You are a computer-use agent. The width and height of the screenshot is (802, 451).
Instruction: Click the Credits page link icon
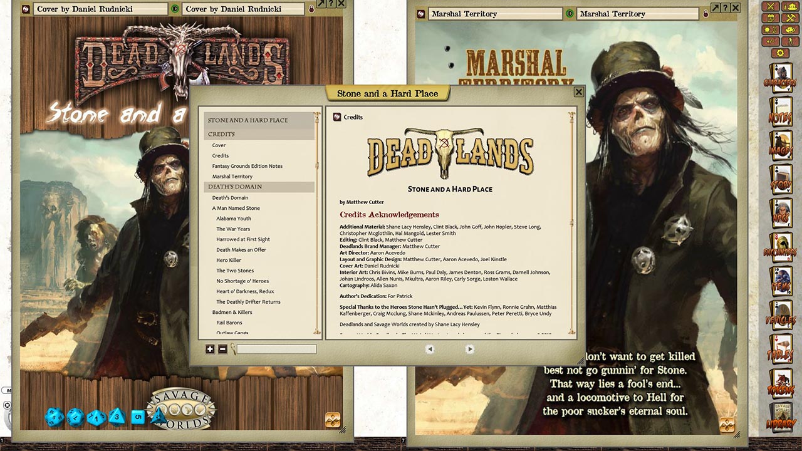click(x=337, y=117)
